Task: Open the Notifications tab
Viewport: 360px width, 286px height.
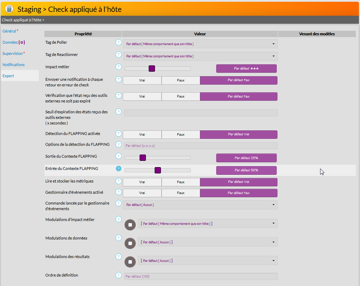Action: click(14, 65)
